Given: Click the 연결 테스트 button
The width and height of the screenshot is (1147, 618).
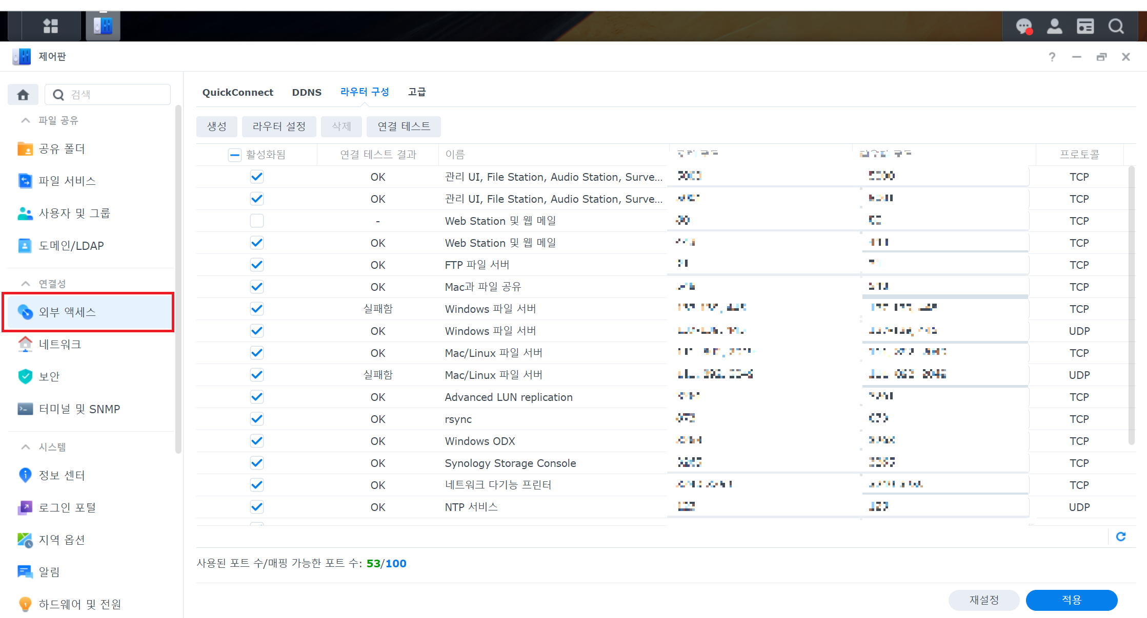Looking at the screenshot, I should [404, 126].
